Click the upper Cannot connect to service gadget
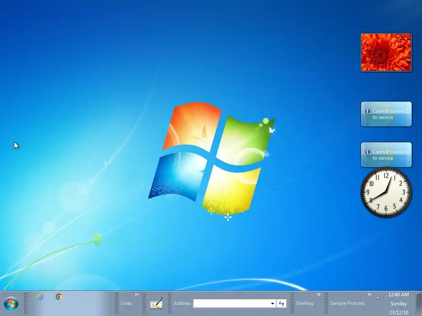The image size is (422, 316). (386, 114)
